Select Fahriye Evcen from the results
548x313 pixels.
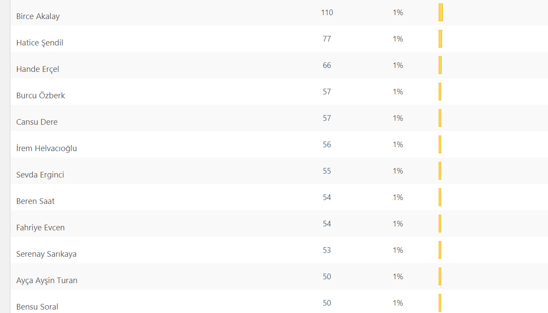[40, 228]
